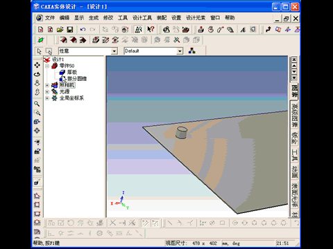Click the highlighted binoculars-people toolbar icon
333x249 pixels.
pos(139,30)
